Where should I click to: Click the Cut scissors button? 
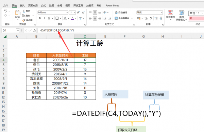coord(27,11)
